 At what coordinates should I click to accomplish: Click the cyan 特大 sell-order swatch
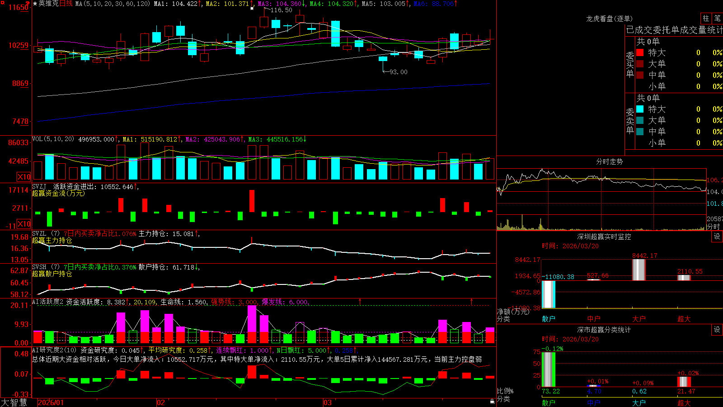[x=640, y=109]
